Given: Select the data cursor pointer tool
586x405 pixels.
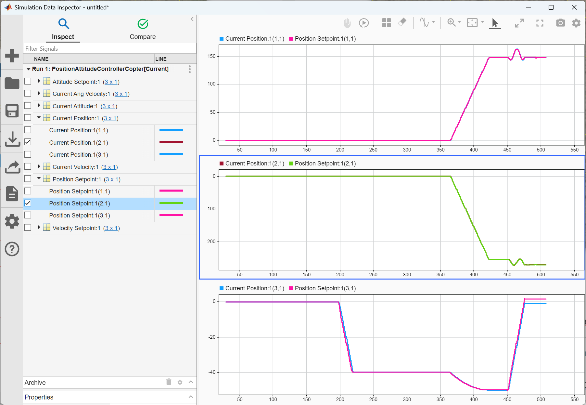Looking at the screenshot, I should [x=495, y=23].
